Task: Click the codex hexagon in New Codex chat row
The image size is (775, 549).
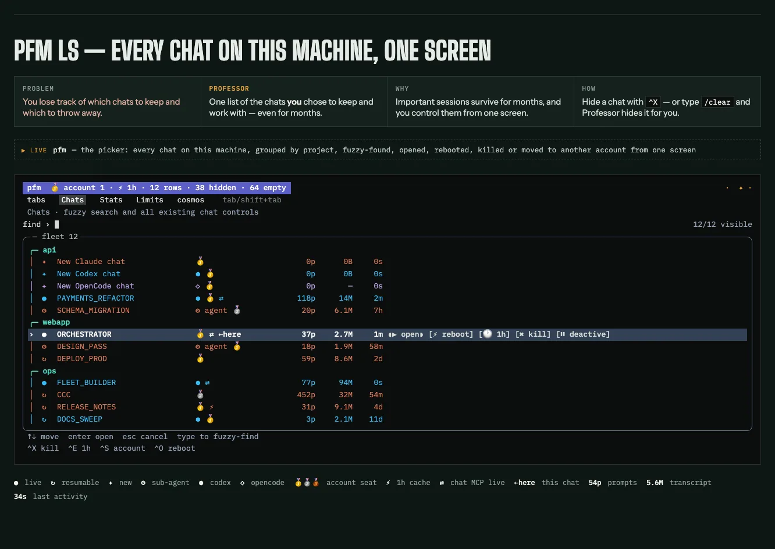Action: pos(198,274)
